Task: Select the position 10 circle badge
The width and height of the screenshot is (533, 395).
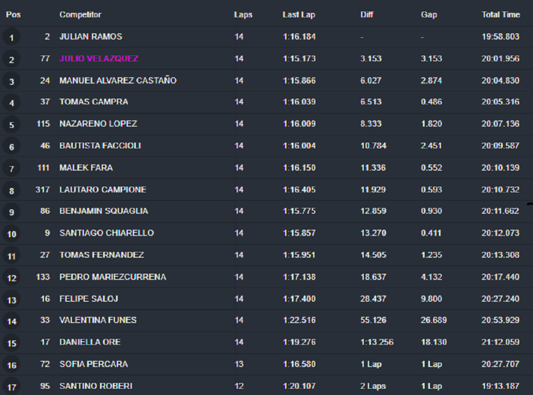Action: click(x=11, y=234)
